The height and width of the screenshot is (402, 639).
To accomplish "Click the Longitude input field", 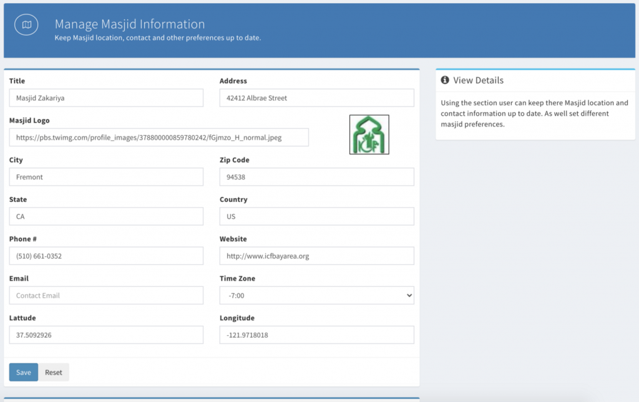I will click(316, 335).
